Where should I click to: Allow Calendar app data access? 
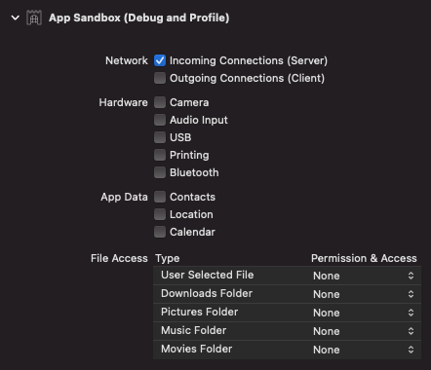click(160, 232)
